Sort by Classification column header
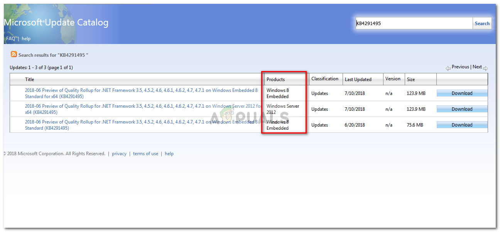 coord(325,79)
